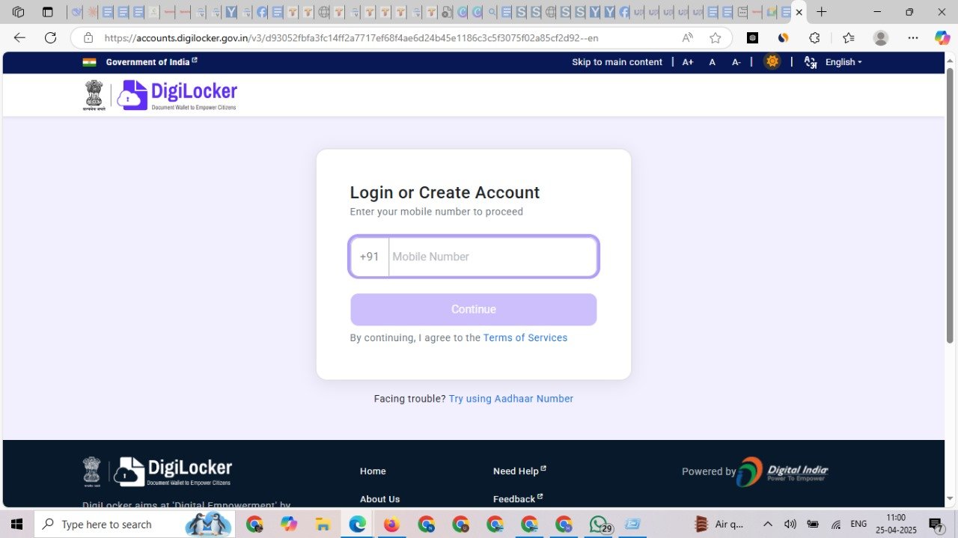Open the tab actions menu icon
958x538 pixels.
[x=48, y=12]
